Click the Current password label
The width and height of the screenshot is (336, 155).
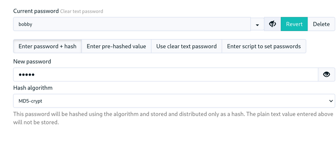36,11
